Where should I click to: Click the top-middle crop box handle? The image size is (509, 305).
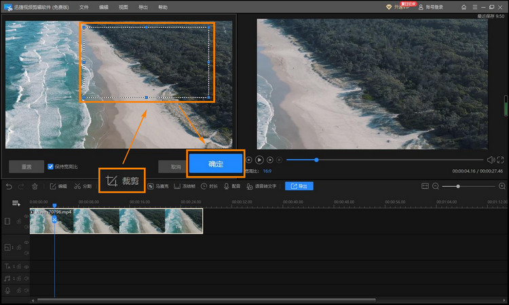point(147,27)
